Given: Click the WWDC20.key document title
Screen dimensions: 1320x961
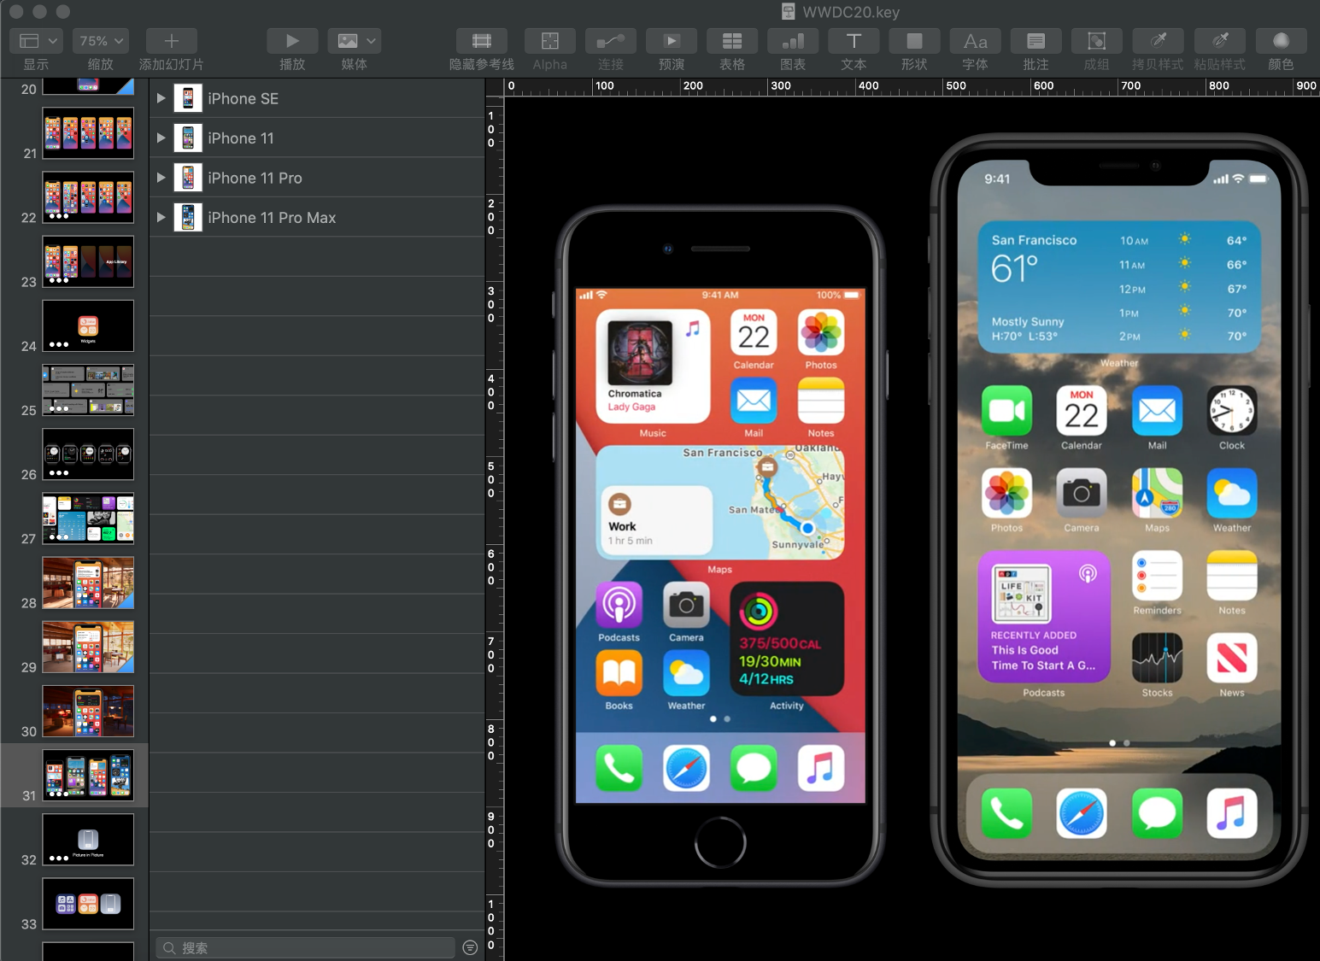Looking at the screenshot, I should [851, 12].
